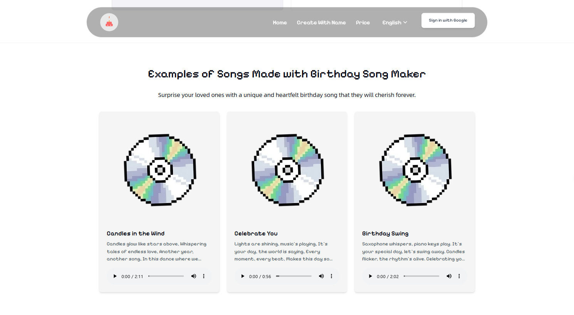Sign in with Google
This screenshot has height=315, width=574.
(x=448, y=20)
